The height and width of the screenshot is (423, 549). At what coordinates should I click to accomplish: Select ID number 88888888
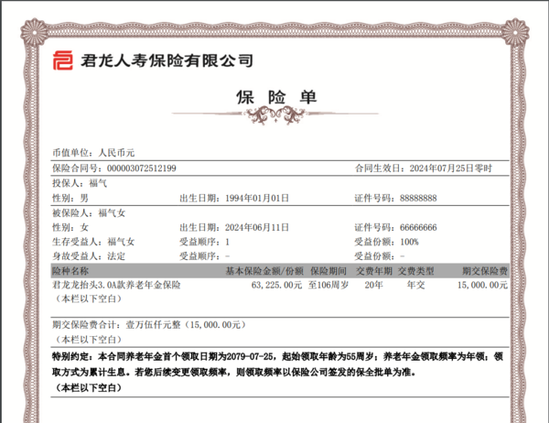coord(418,199)
